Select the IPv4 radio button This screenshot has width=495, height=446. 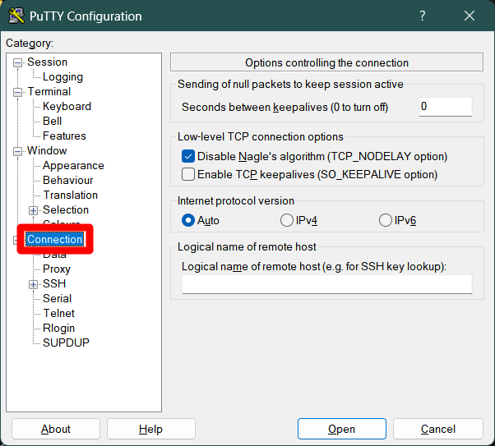pos(287,220)
